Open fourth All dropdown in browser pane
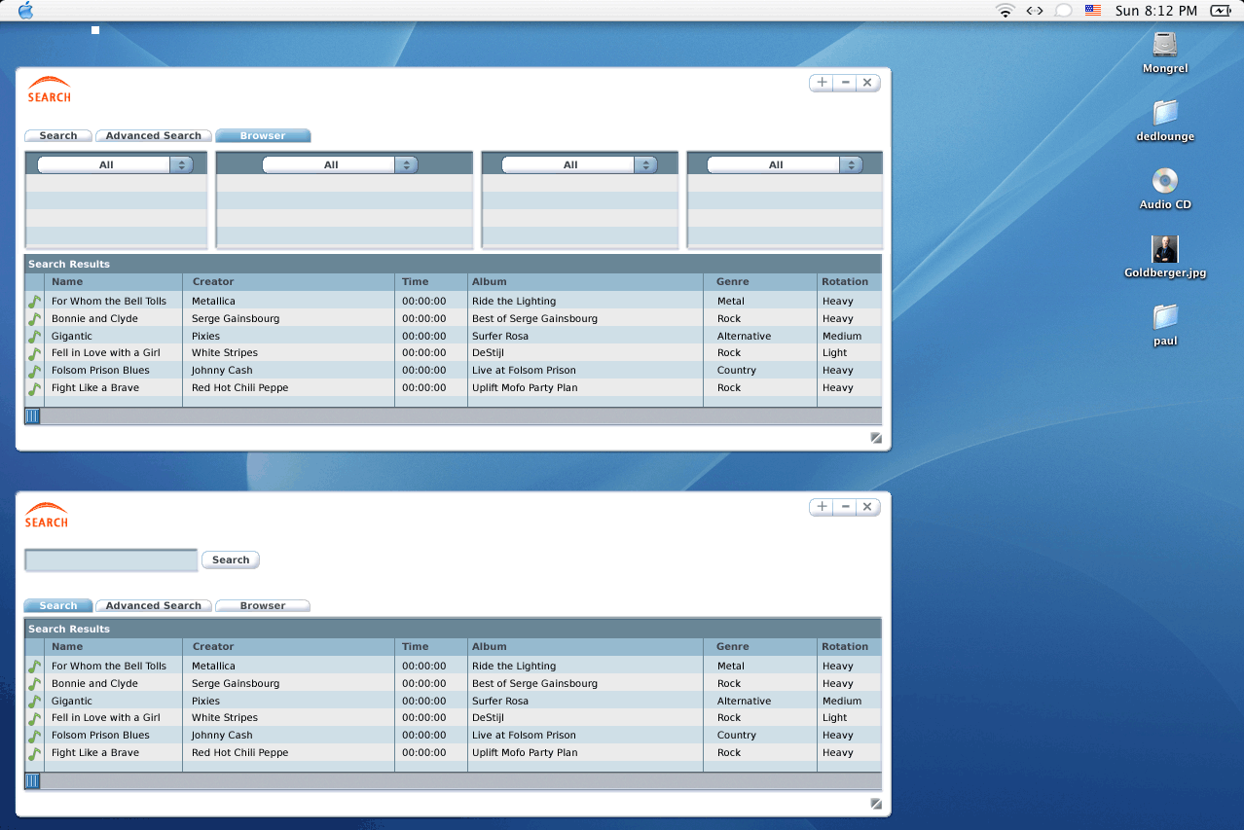Image resolution: width=1244 pixels, height=830 pixels. point(785,165)
